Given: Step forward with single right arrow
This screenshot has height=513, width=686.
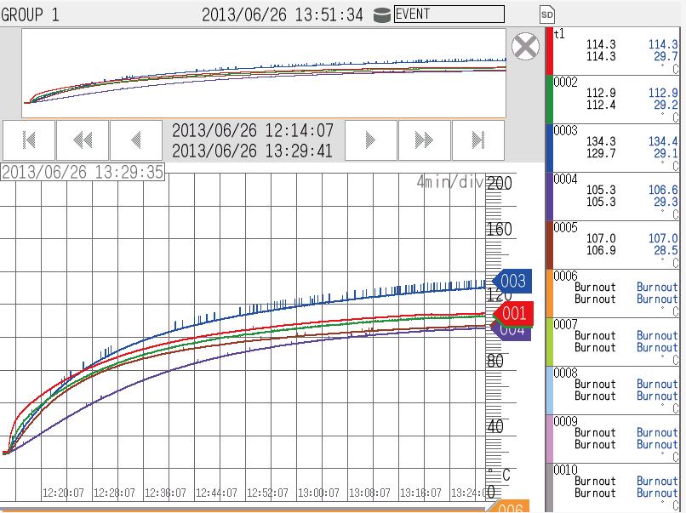Looking at the screenshot, I should coord(371,140).
